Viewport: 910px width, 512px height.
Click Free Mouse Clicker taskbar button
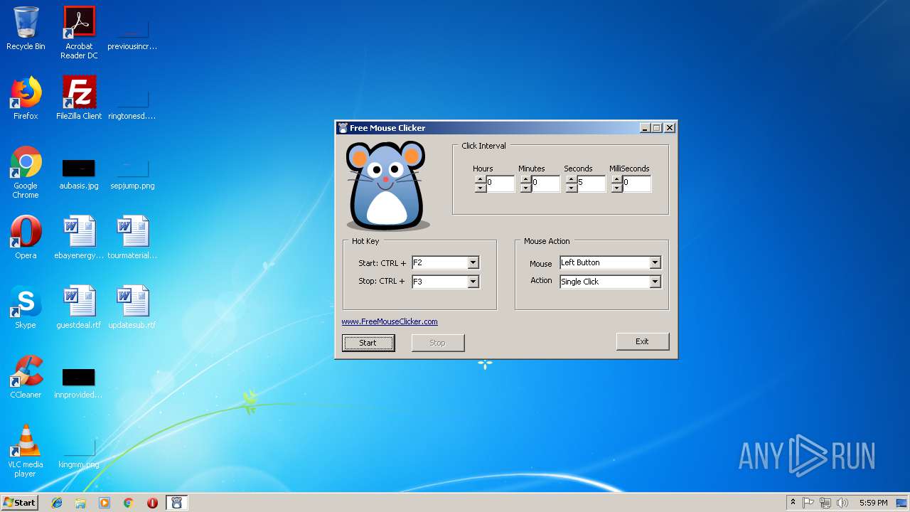(x=177, y=503)
